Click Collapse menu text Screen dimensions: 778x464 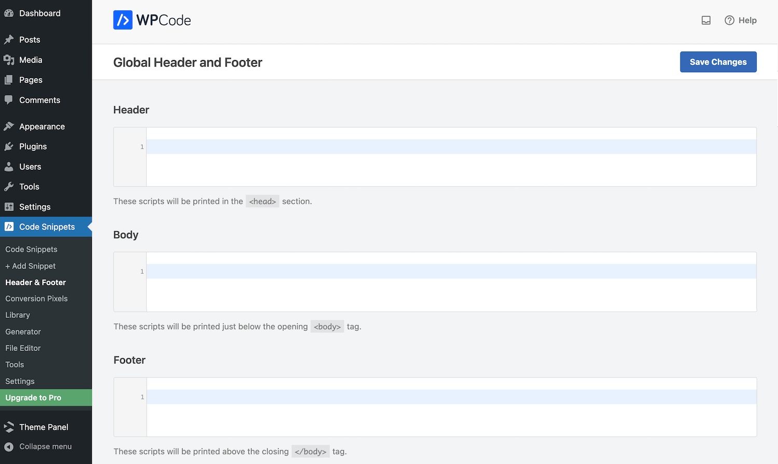pos(46,446)
